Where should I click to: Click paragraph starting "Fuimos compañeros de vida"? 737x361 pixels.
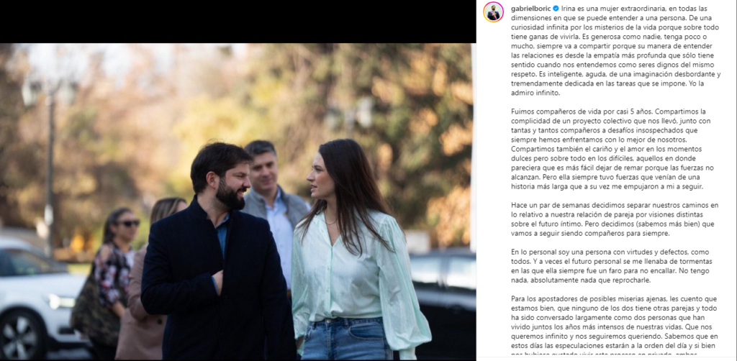point(615,150)
